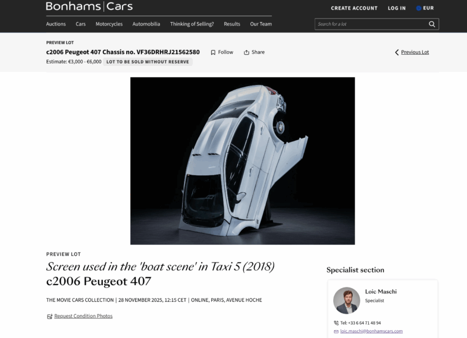Open the Motorcycles menu item
The width and height of the screenshot is (467, 338).
pyautogui.click(x=109, y=24)
